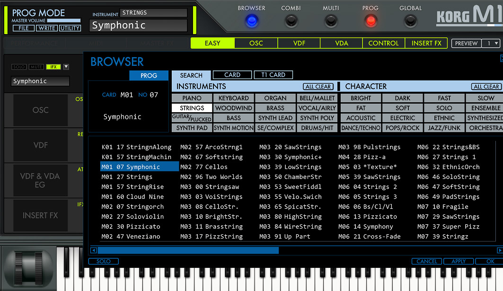Click the browser horizontal scrollbar thumb
Image resolution: width=503 pixels, height=291 pixels.
188,250
